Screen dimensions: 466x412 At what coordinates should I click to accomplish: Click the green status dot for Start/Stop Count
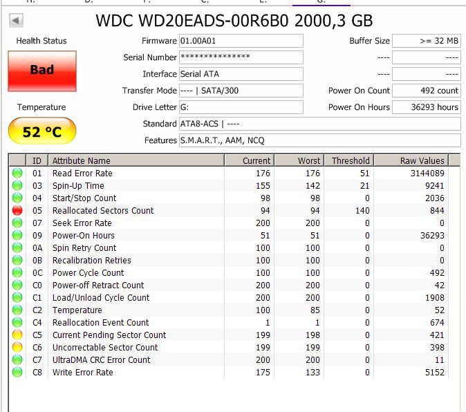click(17, 198)
